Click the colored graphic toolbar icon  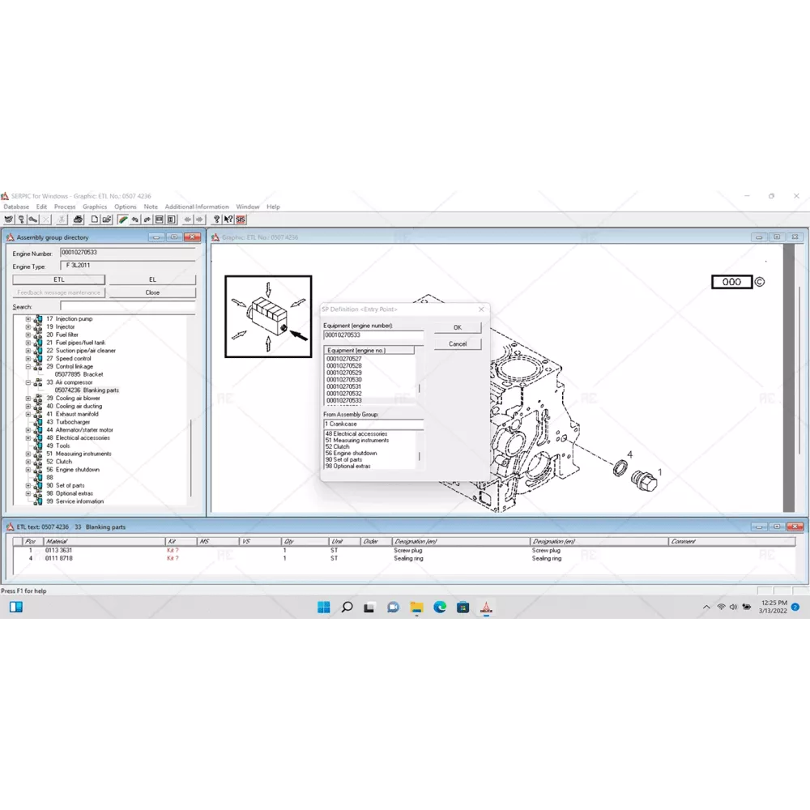(122, 220)
